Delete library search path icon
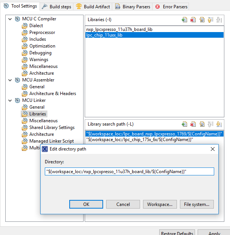 tap(193, 124)
